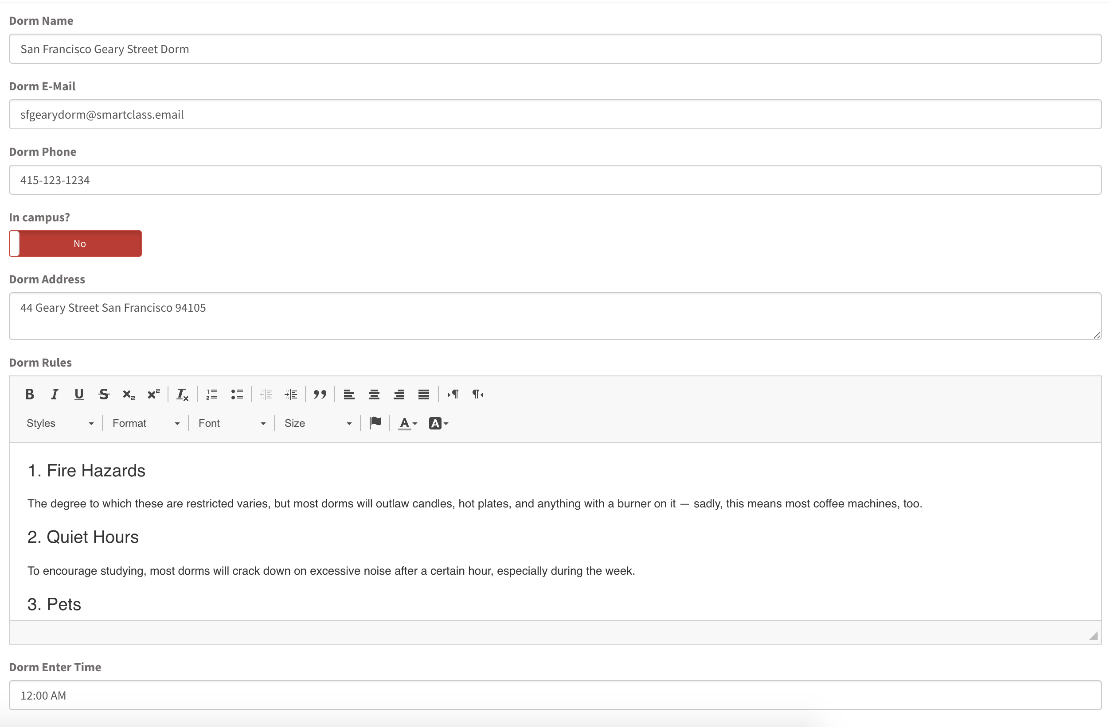Click the subscript icon
This screenshot has height=727, width=1110.
128,394
